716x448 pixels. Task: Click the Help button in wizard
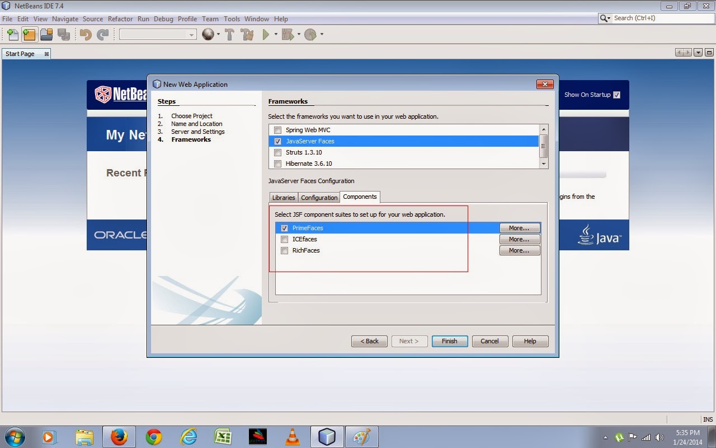tap(530, 341)
